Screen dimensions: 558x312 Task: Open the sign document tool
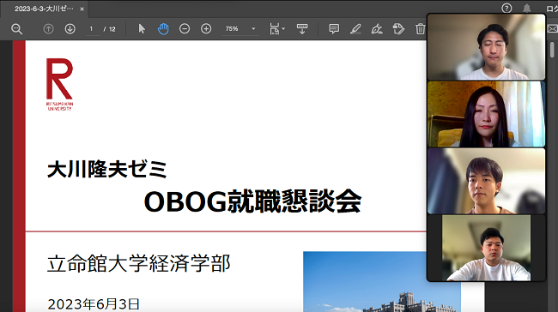[377, 29]
